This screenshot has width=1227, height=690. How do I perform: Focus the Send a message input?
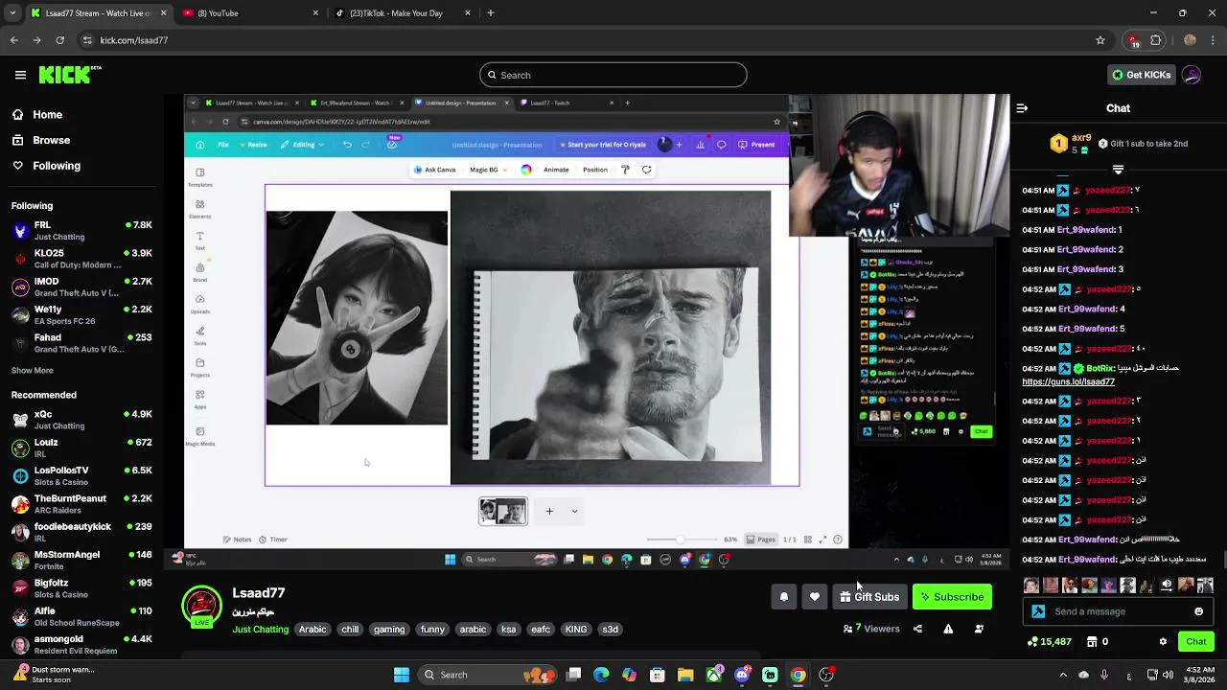click(x=1119, y=611)
